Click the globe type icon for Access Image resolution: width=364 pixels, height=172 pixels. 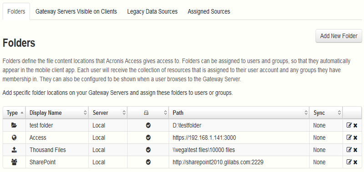tap(14, 138)
